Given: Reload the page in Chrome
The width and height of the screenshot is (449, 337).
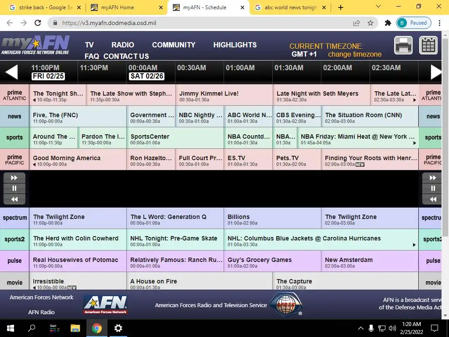Looking at the screenshot, I should tap(38, 23).
